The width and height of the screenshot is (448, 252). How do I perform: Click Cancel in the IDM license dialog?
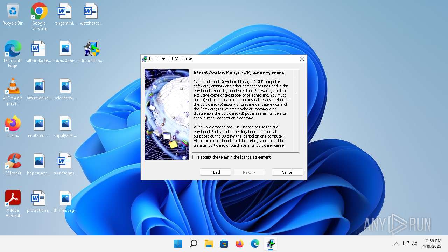287,172
